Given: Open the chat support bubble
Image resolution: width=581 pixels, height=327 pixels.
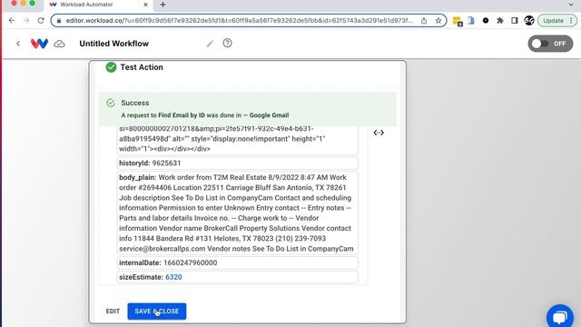Looking at the screenshot, I should [560, 317].
